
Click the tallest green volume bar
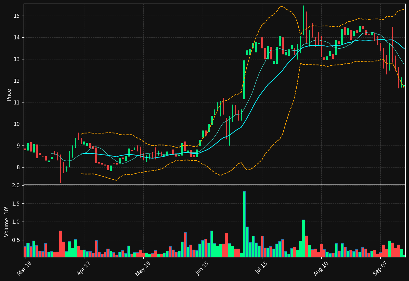(244, 224)
